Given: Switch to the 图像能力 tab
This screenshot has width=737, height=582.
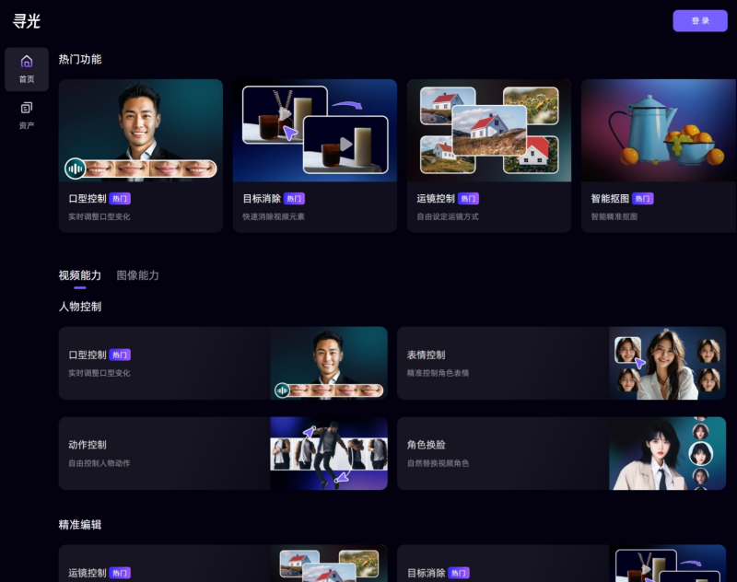Looking at the screenshot, I should [x=136, y=274].
